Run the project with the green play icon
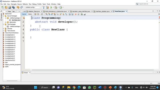The image size is (160, 90). (x=51, y=7)
